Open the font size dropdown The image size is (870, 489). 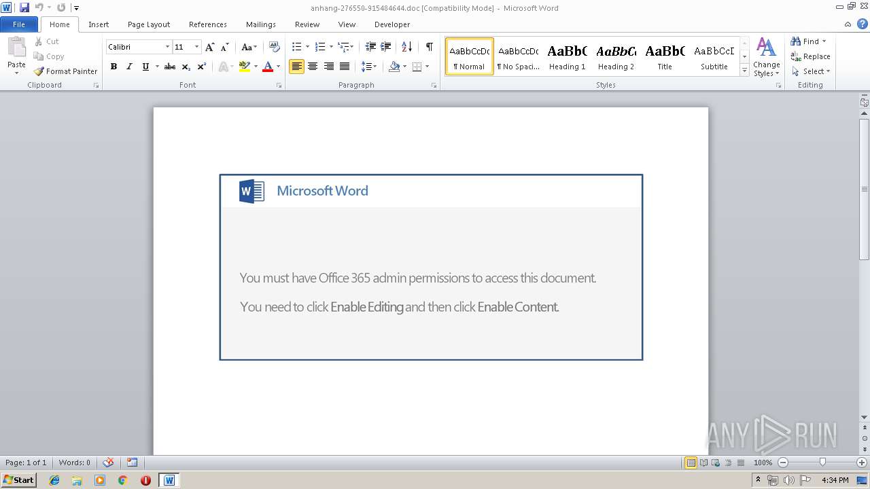pos(197,47)
